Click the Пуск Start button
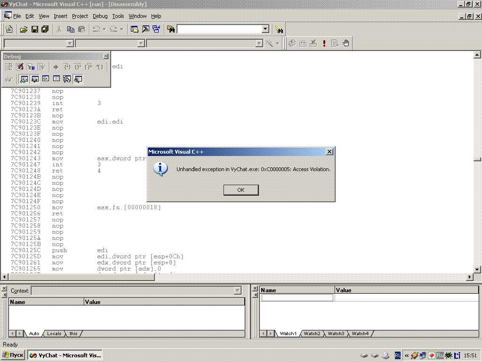Screen dimensions: 482x362 [x=13, y=355]
